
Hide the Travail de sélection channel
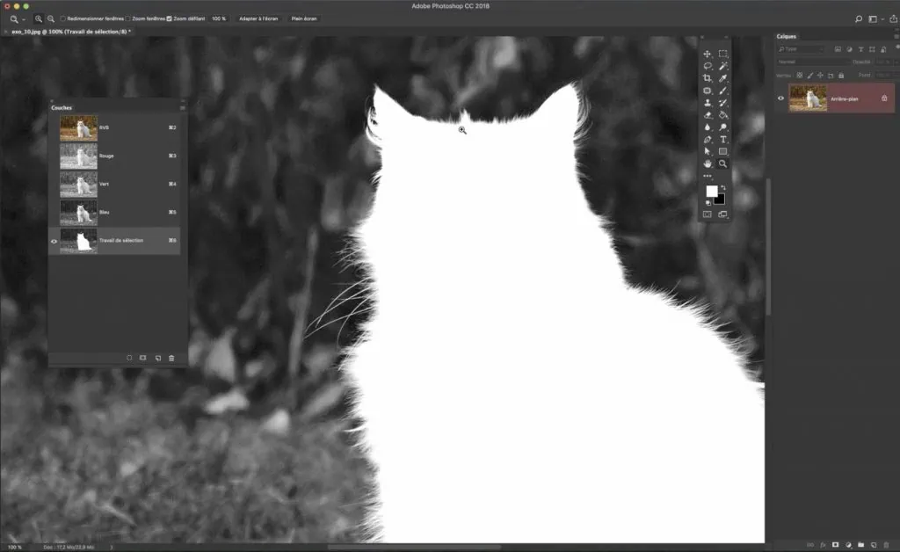pyautogui.click(x=54, y=241)
